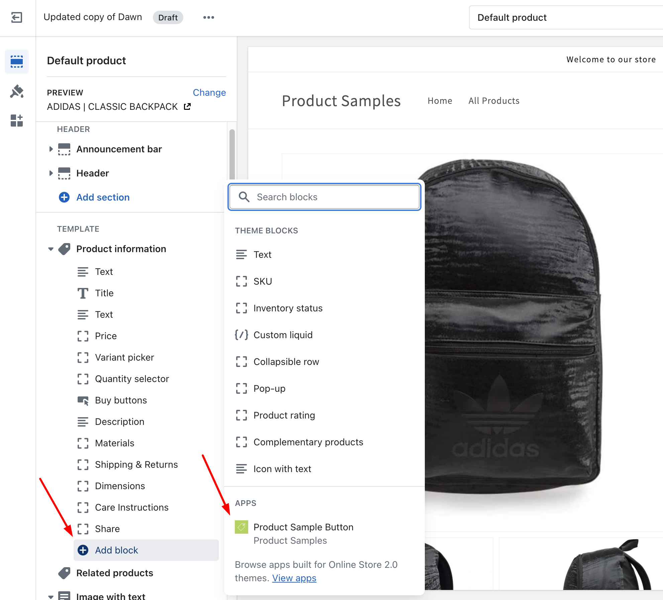Click the Icon with text block icon

tap(242, 469)
